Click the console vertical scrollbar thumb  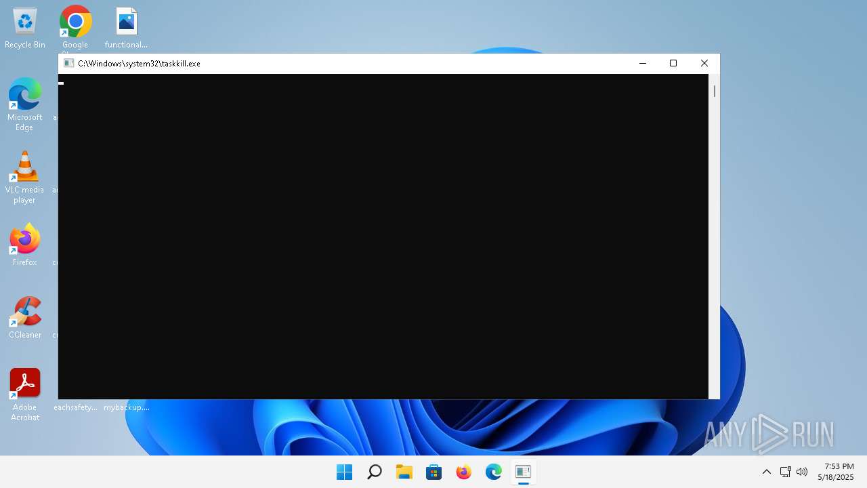[x=714, y=91]
